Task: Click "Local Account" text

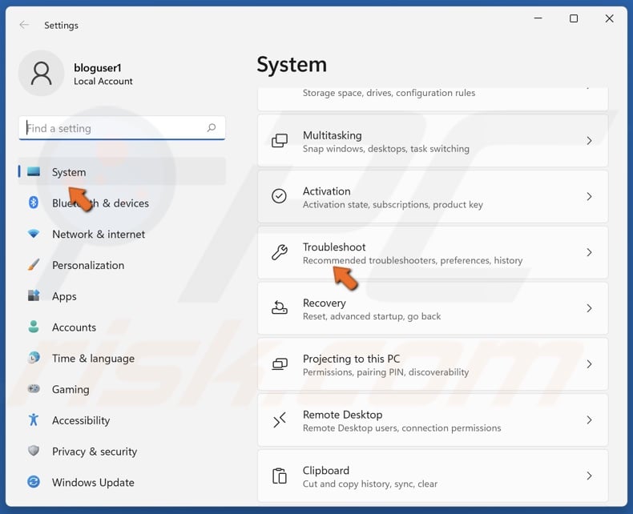Action: coord(103,81)
